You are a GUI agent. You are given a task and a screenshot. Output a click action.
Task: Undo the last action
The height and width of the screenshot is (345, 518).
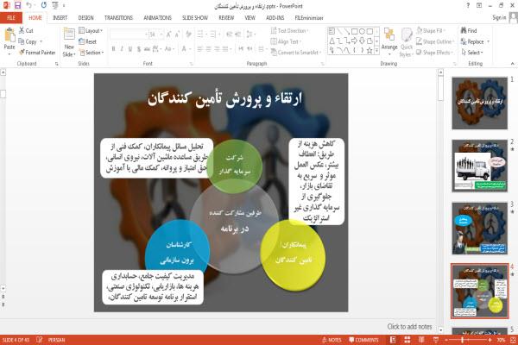tap(29, 5)
